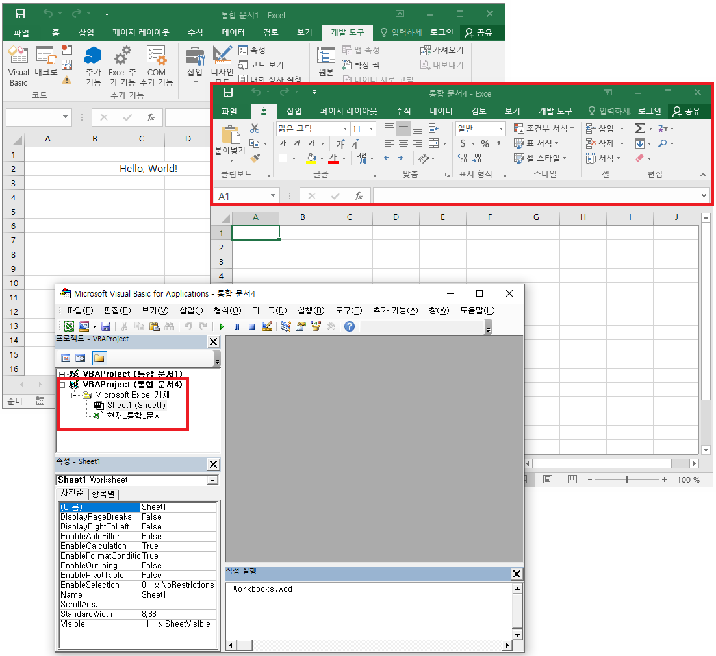Click 로그인 in 통합 문서4 window

[649, 111]
